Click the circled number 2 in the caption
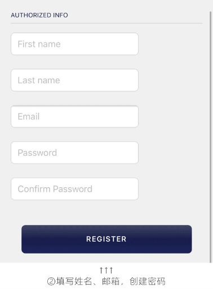Screen dimensions: 213x289 (51, 282)
